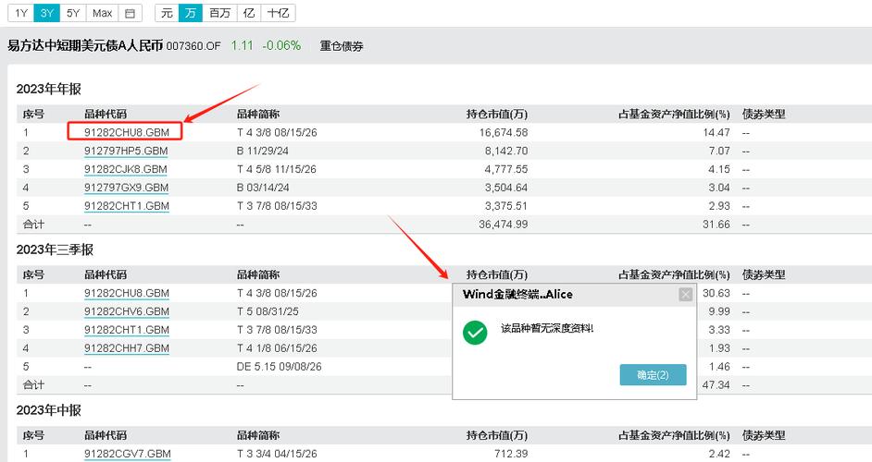
Task: Switch unit to 万
Action: [x=190, y=13]
